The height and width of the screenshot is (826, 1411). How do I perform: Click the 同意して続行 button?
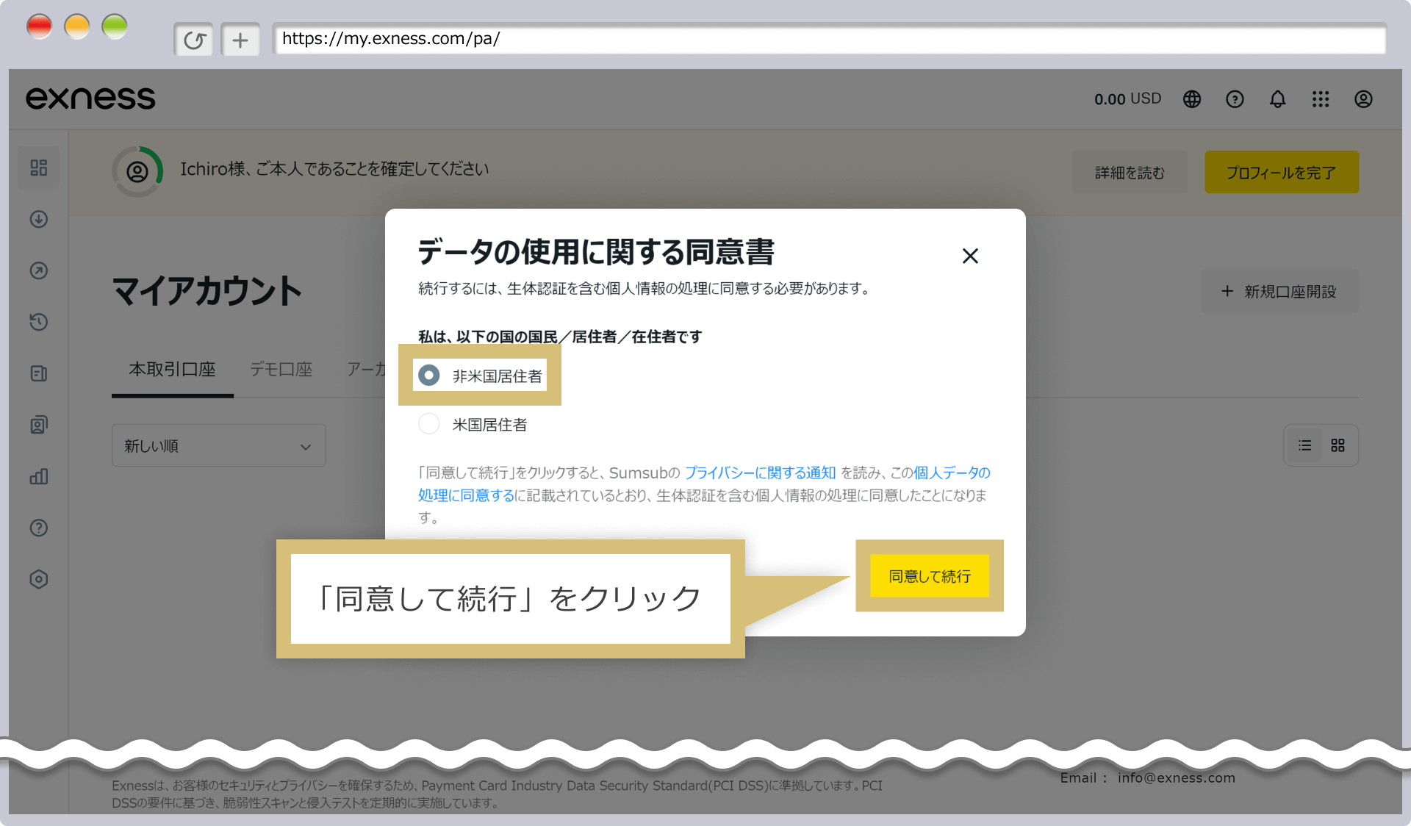click(930, 576)
